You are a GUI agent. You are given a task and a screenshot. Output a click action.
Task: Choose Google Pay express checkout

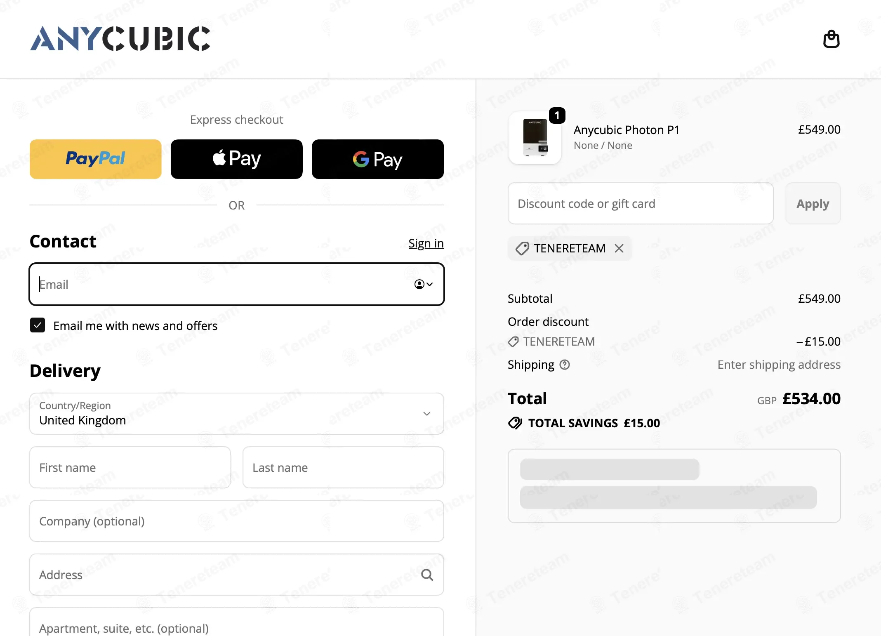click(378, 159)
